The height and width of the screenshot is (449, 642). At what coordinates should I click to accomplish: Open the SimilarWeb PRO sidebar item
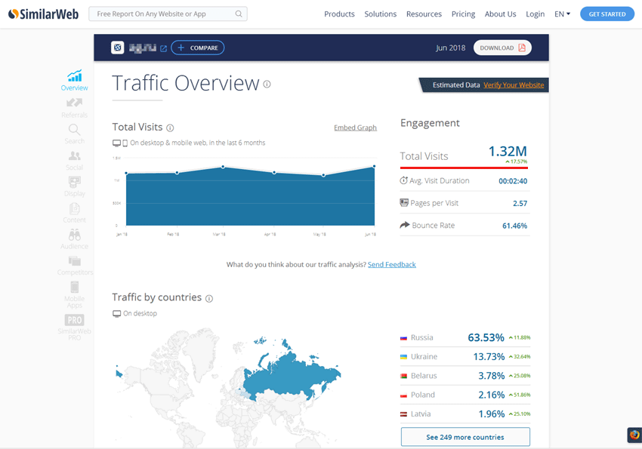pyautogui.click(x=75, y=328)
